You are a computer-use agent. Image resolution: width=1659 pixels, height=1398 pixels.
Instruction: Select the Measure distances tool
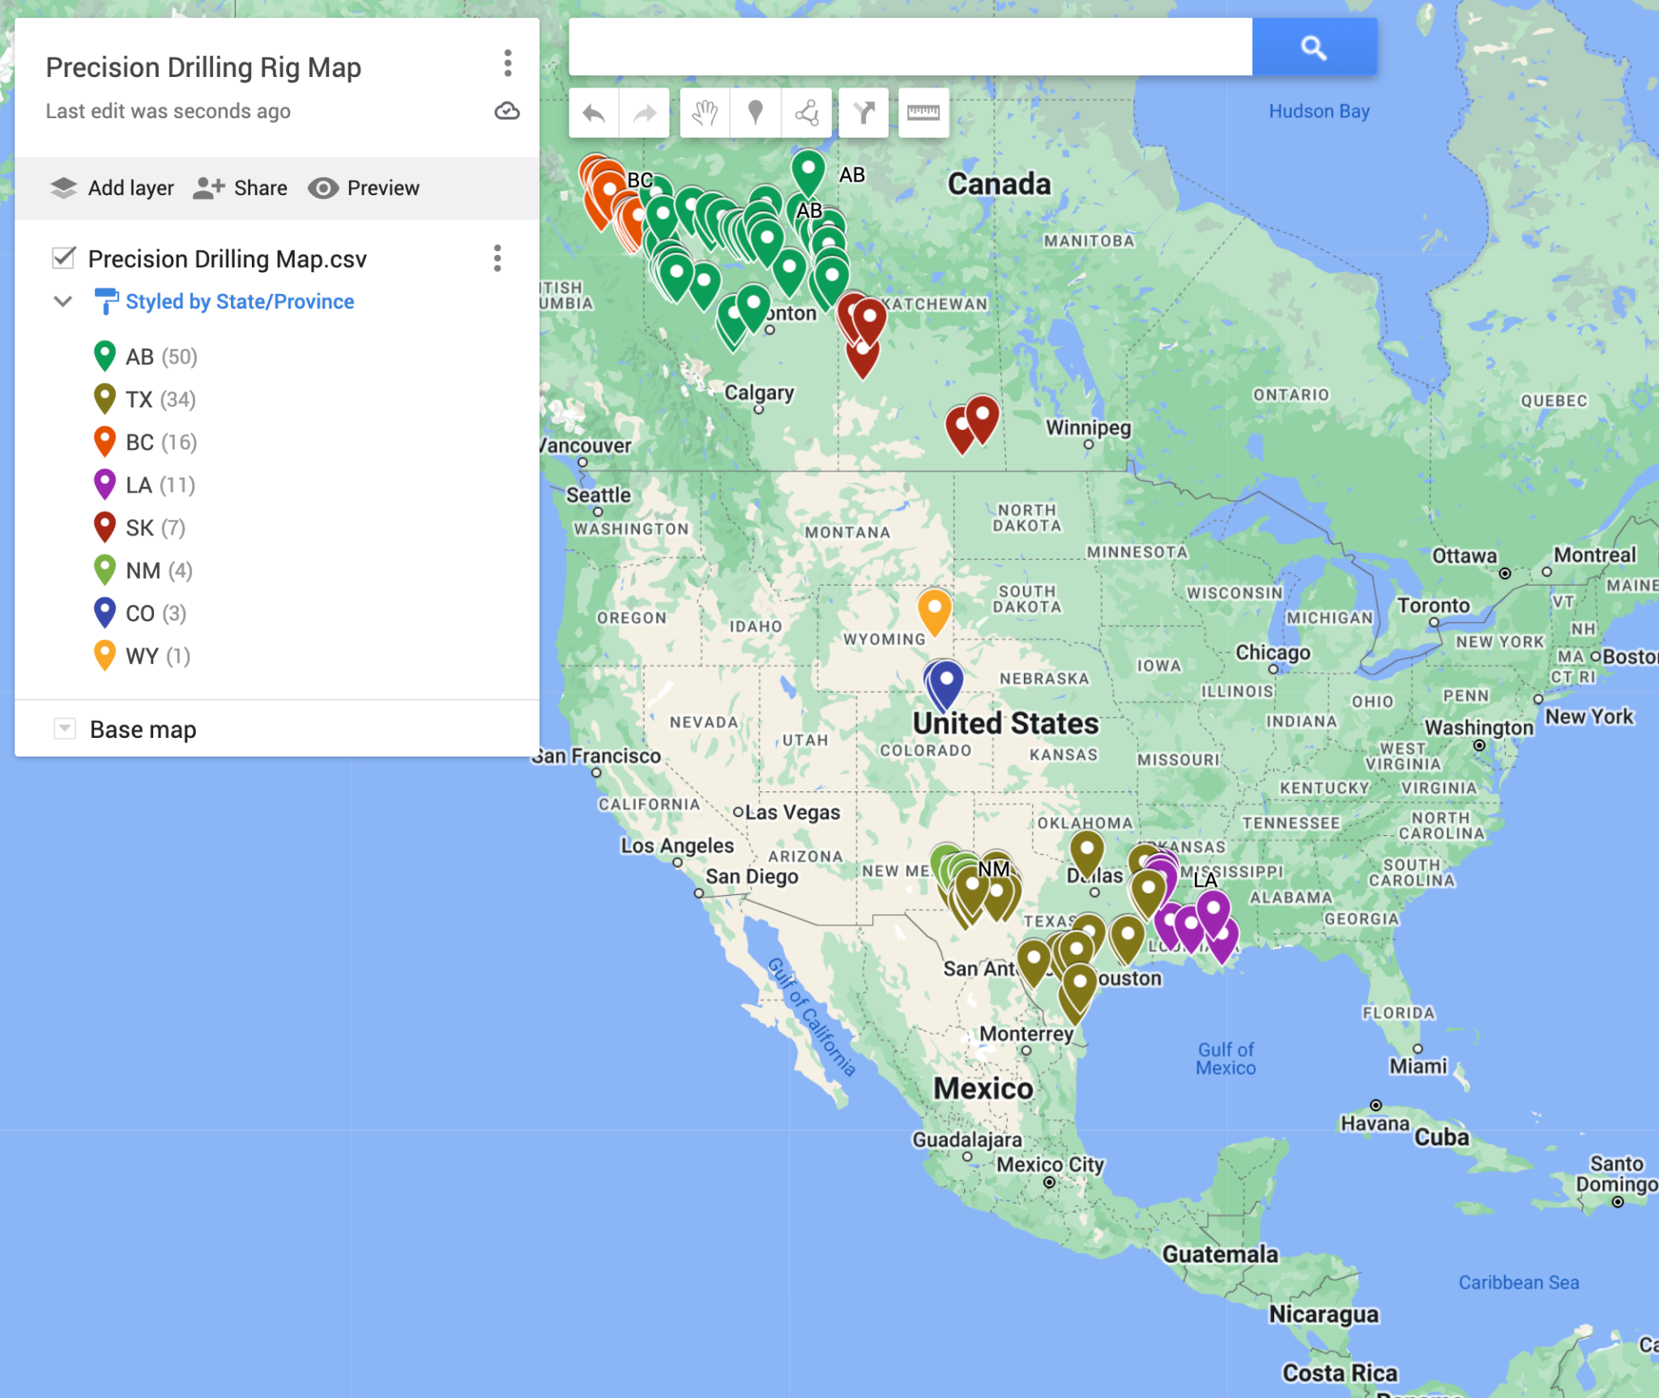pyautogui.click(x=924, y=113)
